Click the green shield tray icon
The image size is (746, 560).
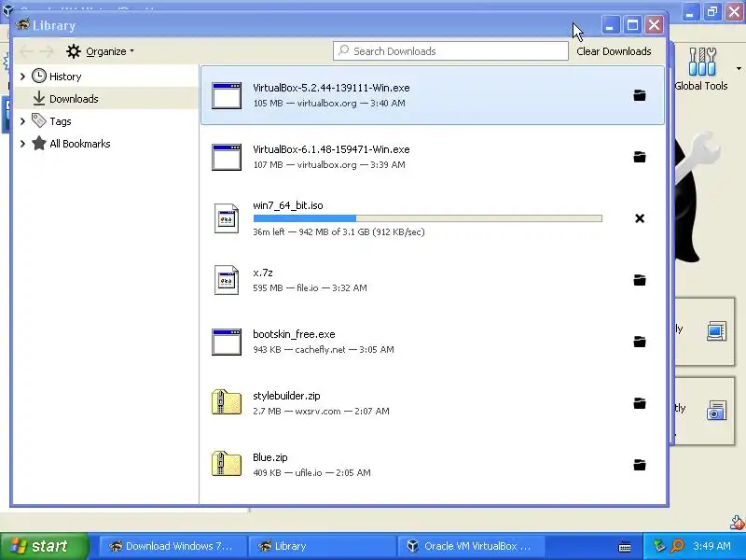tap(659, 546)
